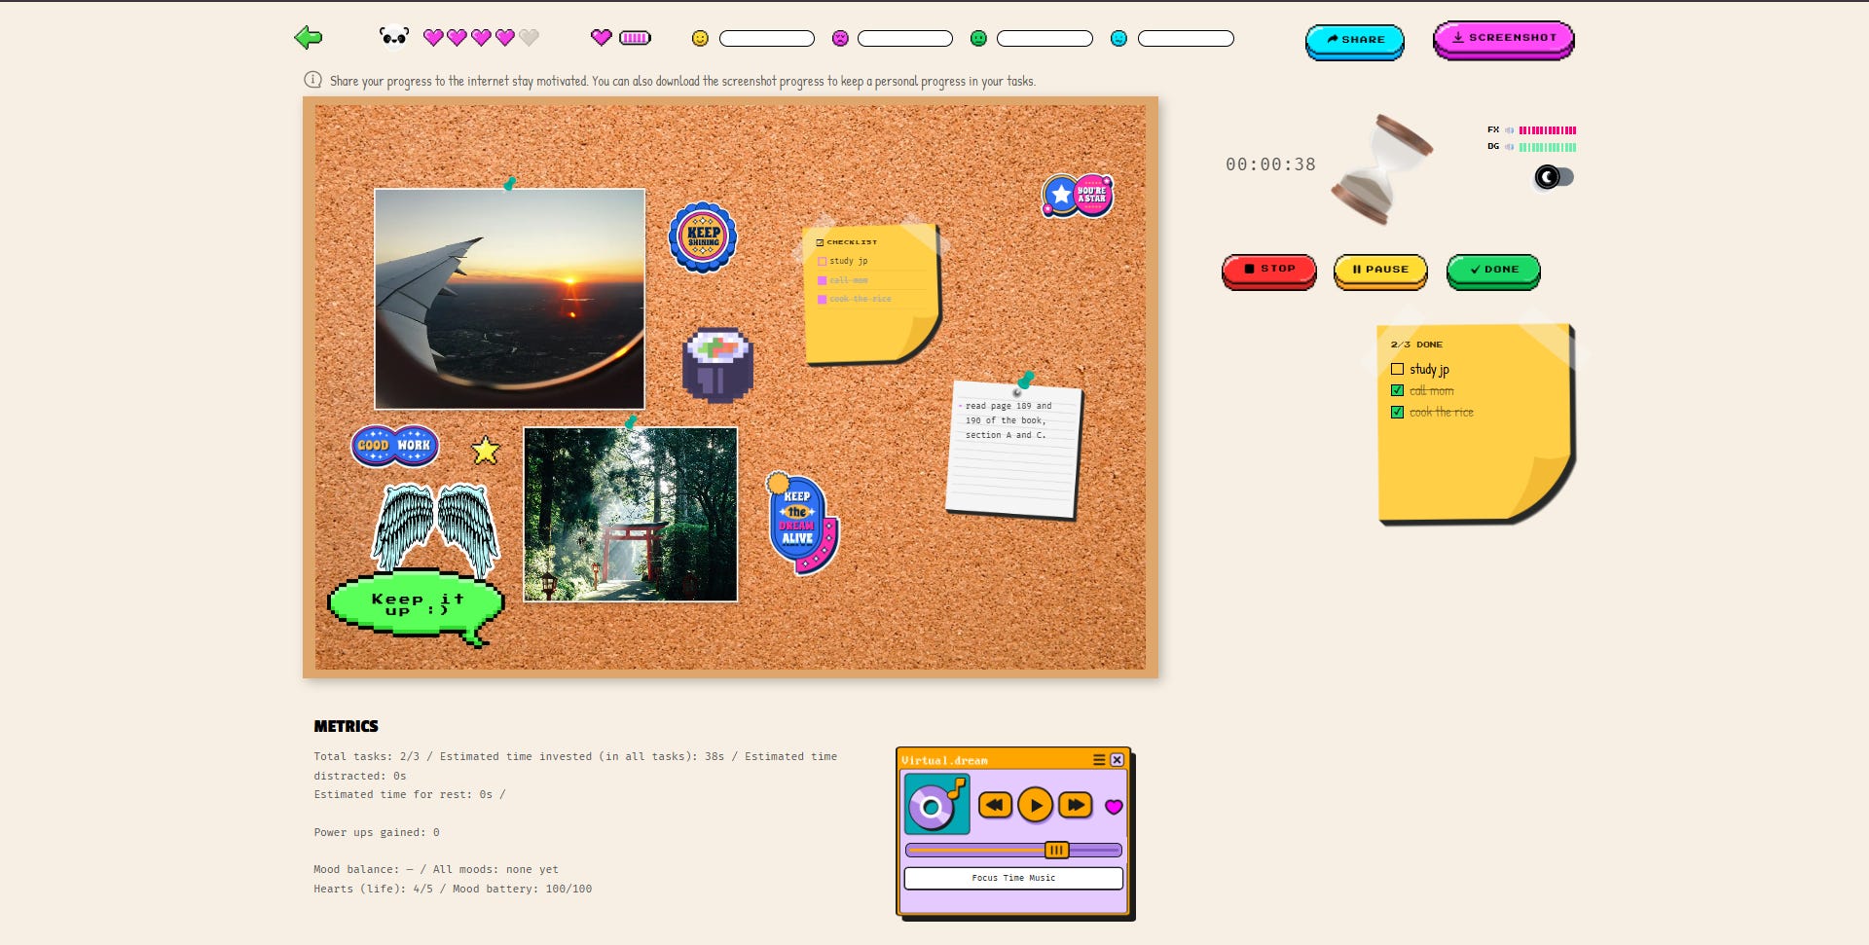Screen dimensions: 1869x945
Task: Skip to the previous track
Action: 995,805
